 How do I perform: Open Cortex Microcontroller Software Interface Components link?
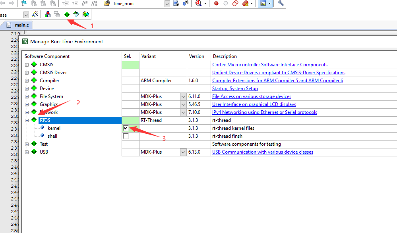pos(270,65)
